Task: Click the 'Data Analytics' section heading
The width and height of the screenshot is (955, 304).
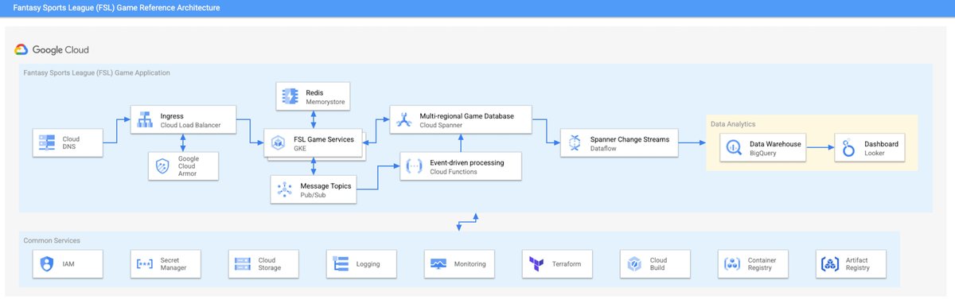Action: pos(733,124)
